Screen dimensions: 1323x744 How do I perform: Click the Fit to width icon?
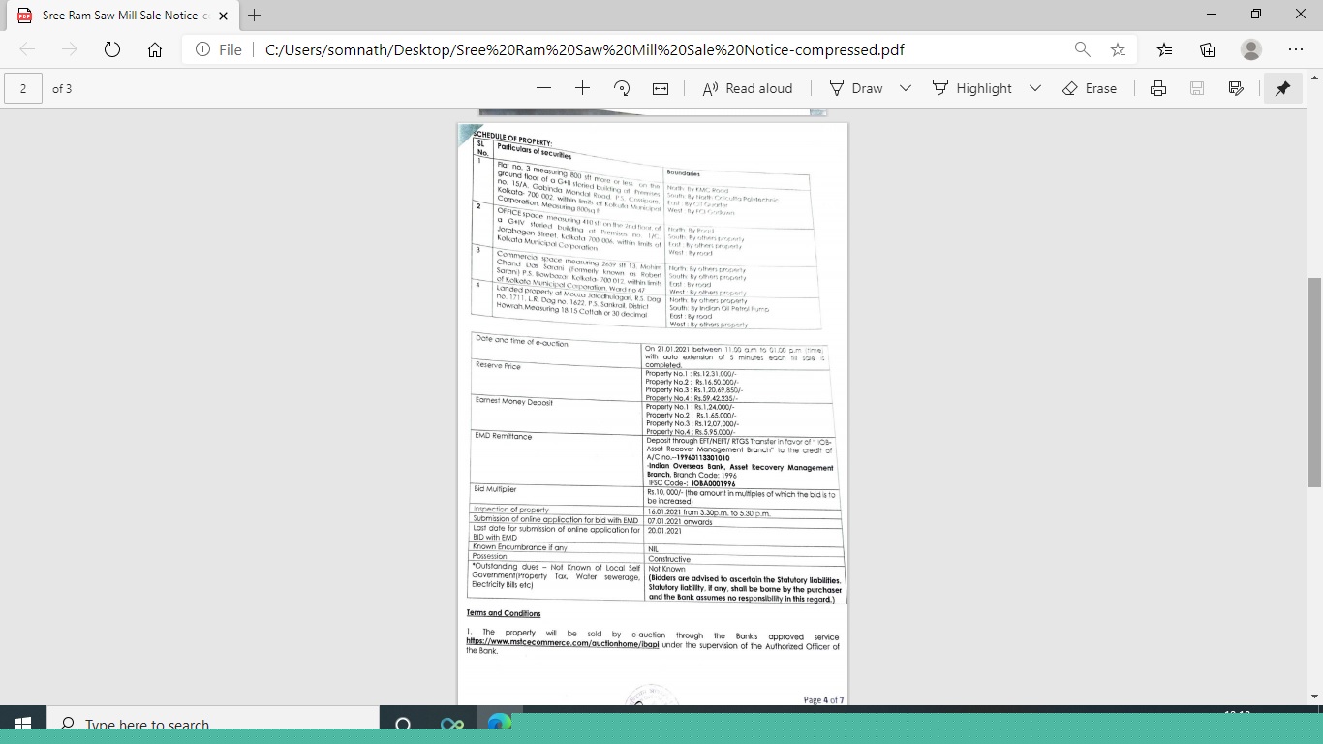tap(661, 88)
